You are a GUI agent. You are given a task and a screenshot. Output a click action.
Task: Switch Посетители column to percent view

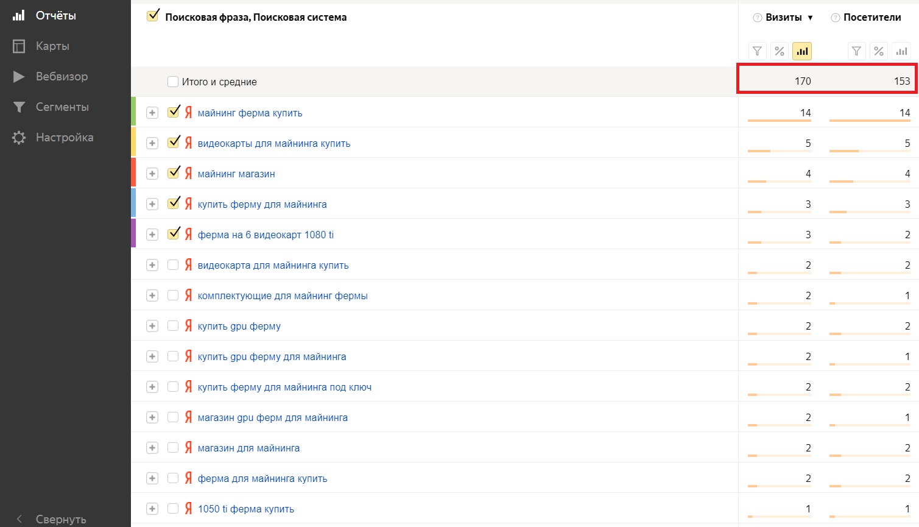pyautogui.click(x=879, y=51)
